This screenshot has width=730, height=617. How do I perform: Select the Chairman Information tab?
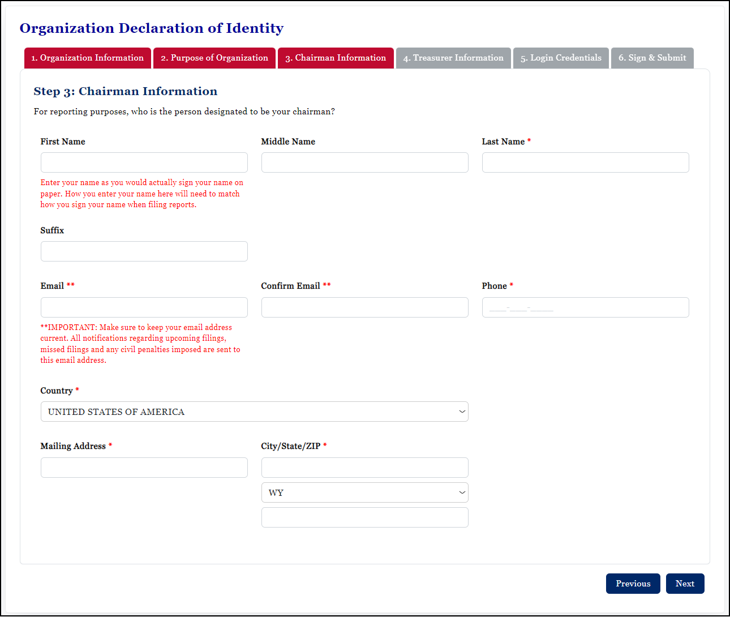pos(335,58)
